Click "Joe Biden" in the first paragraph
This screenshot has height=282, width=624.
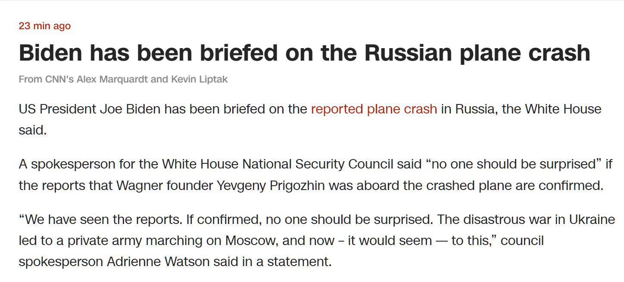(x=130, y=109)
